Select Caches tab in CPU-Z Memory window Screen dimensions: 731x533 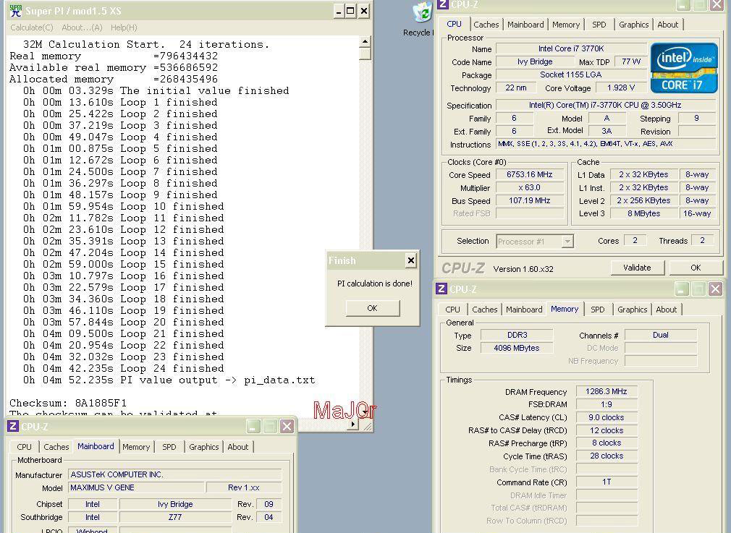[x=484, y=310]
